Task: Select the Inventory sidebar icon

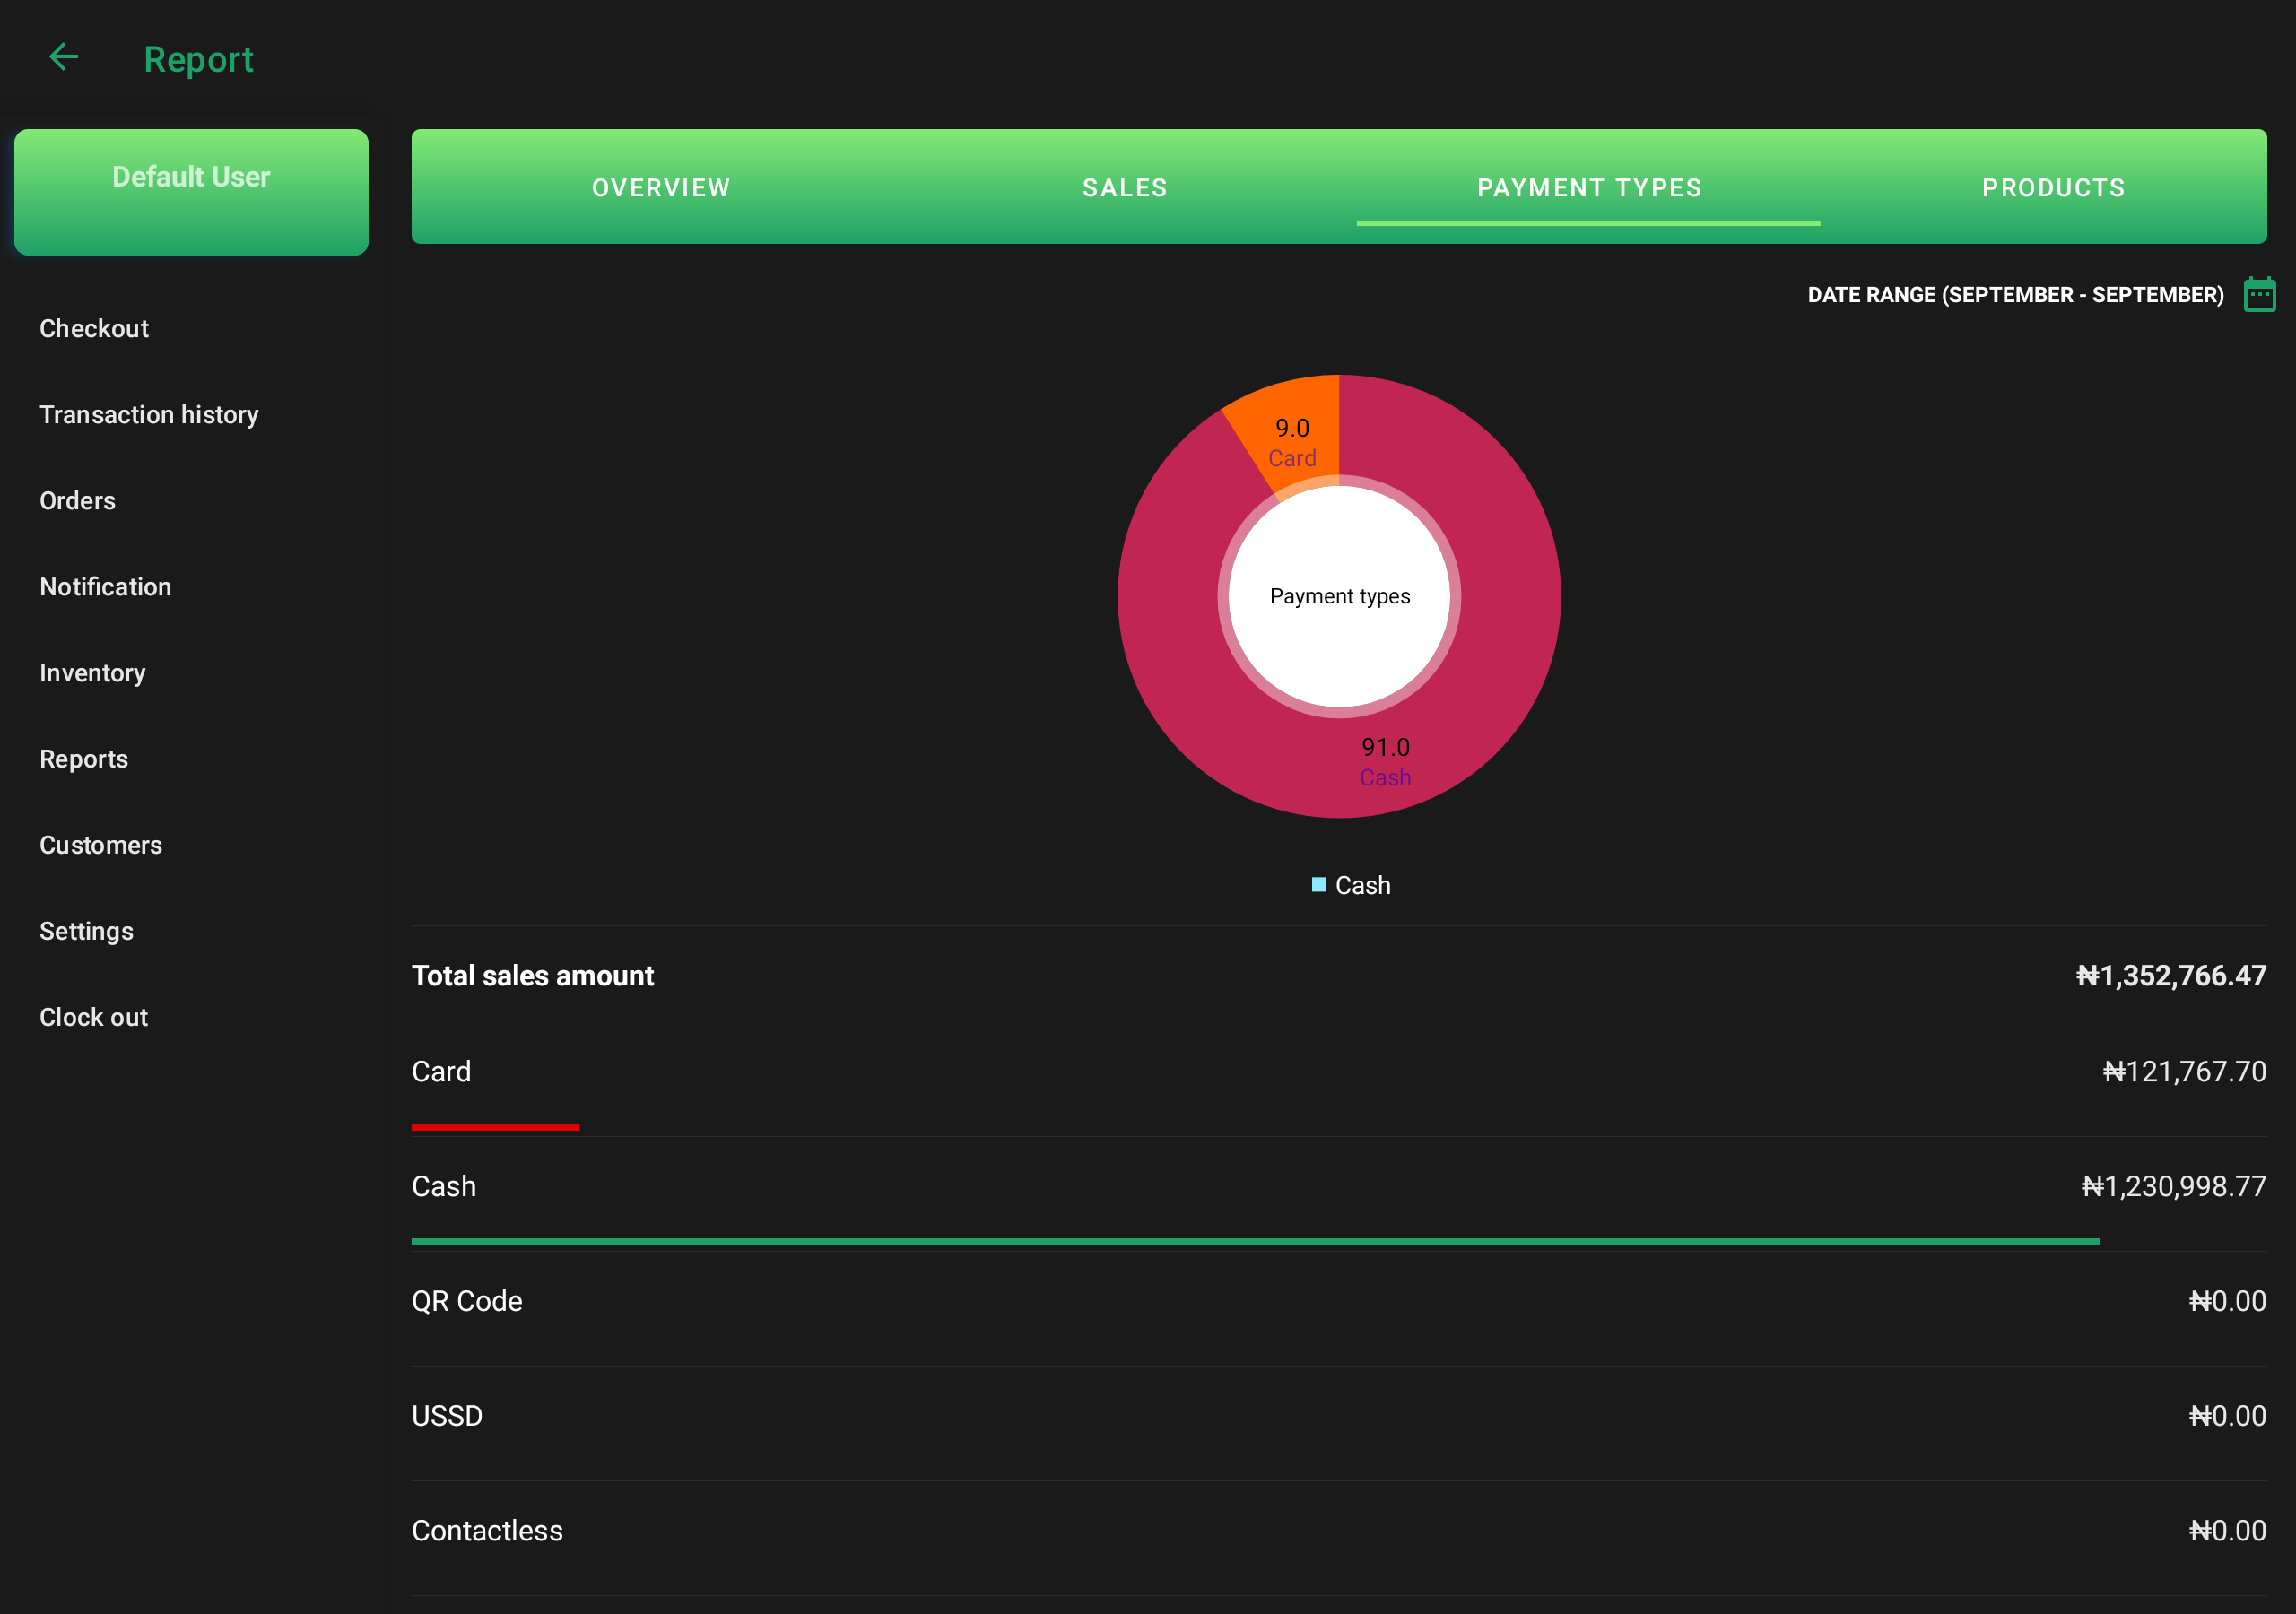Action: click(91, 672)
